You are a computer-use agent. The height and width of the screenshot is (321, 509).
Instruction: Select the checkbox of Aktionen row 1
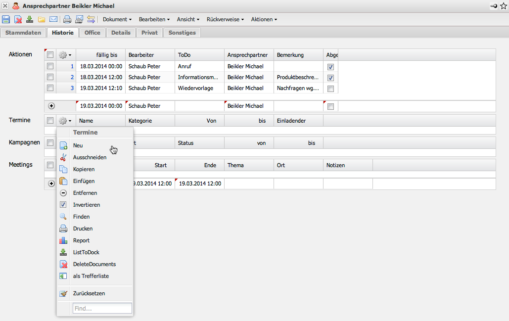pyautogui.click(x=50, y=66)
